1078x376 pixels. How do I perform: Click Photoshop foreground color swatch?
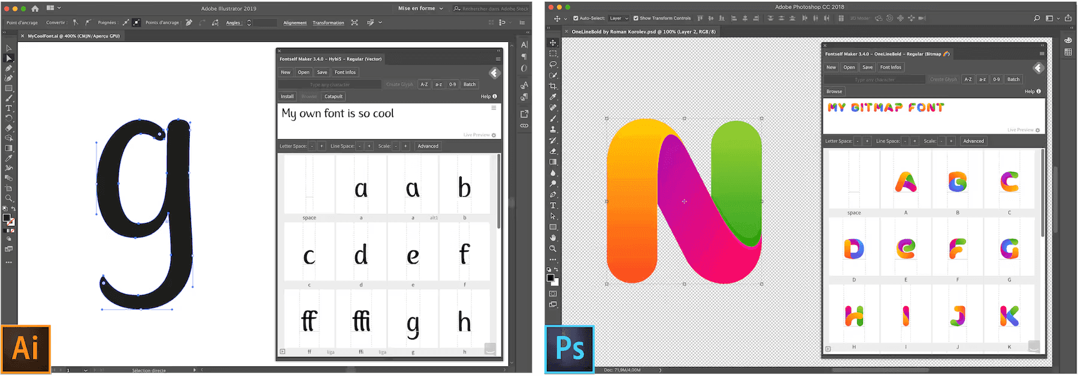[550, 278]
